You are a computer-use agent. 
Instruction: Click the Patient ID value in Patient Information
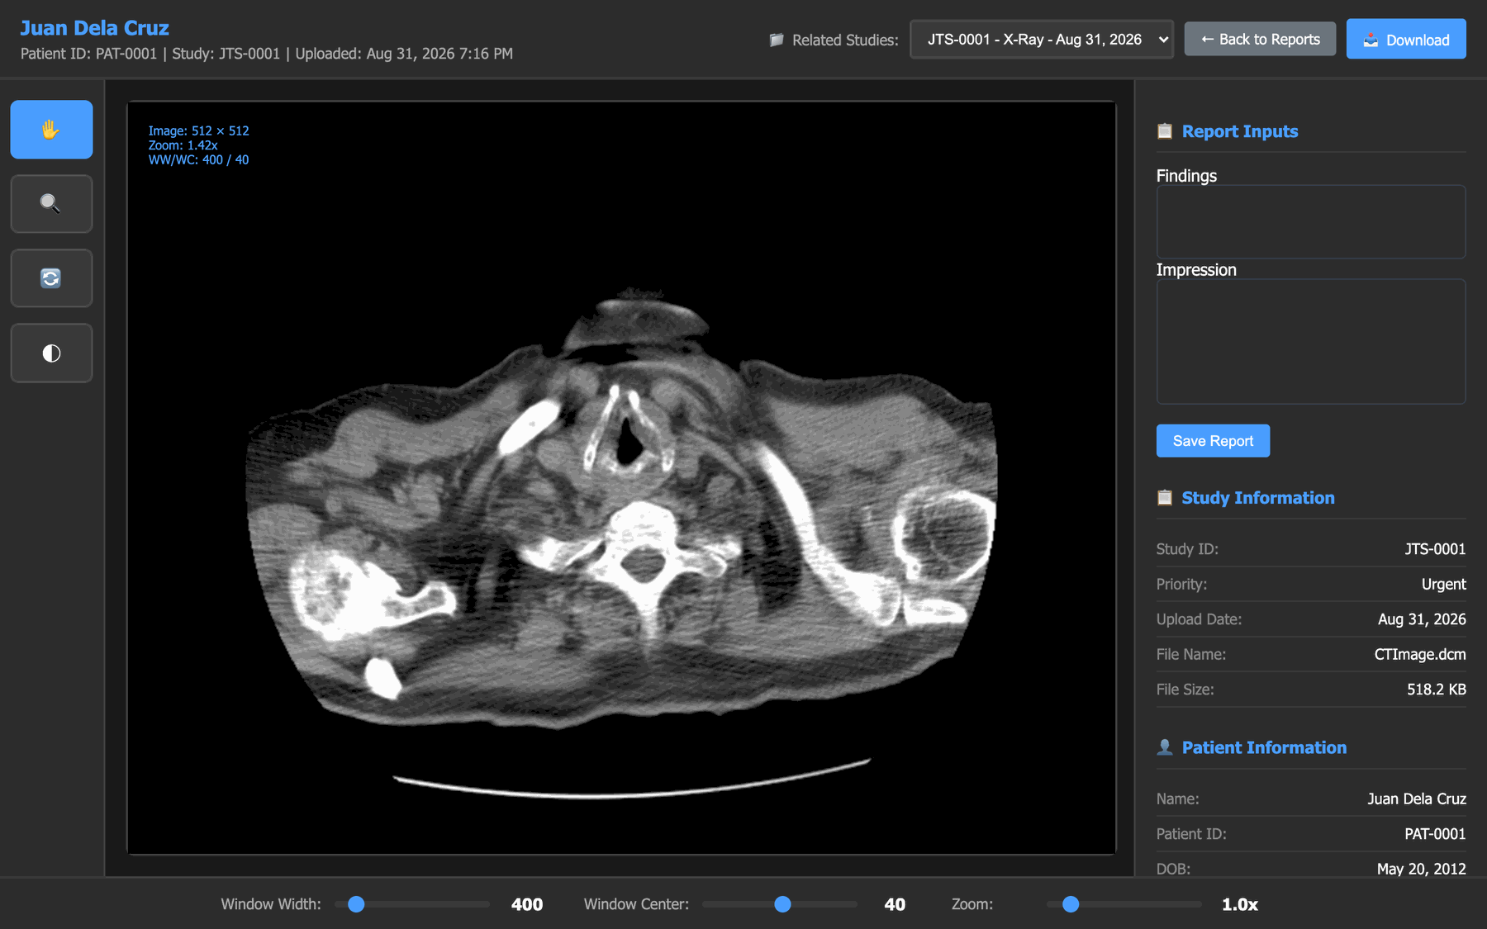tap(1435, 834)
